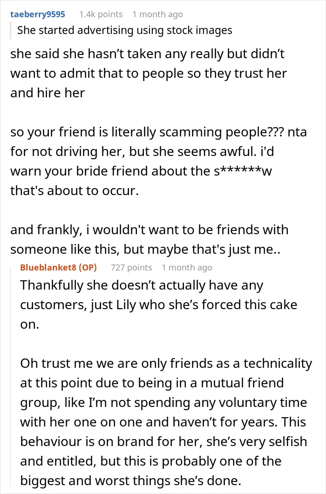Screen dimensions: 326x494
Task: Click the (OP) tag next to Blueblanket8
Action: click(x=88, y=267)
